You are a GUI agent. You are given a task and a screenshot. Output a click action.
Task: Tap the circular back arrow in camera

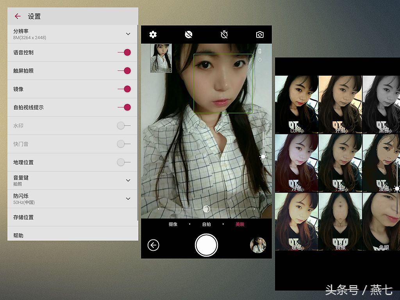tap(153, 245)
